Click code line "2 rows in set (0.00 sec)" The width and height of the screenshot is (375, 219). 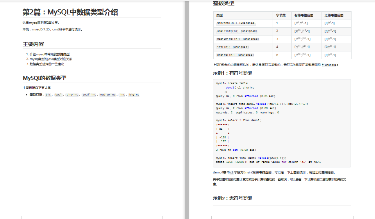tap(236, 150)
